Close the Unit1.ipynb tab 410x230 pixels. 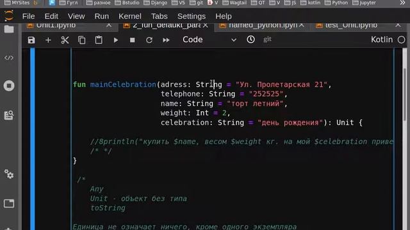[109, 26]
